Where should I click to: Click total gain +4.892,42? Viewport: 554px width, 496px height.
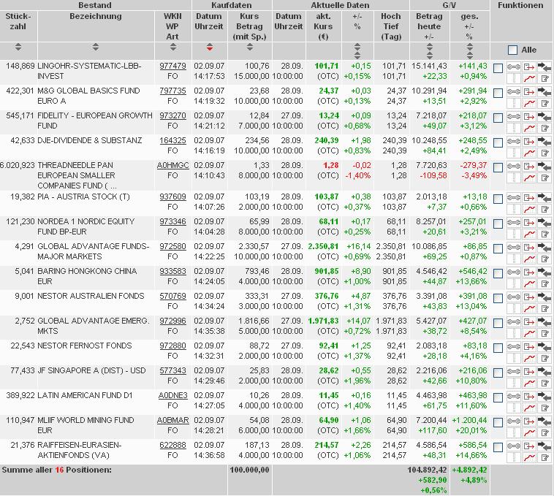point(469,470)
